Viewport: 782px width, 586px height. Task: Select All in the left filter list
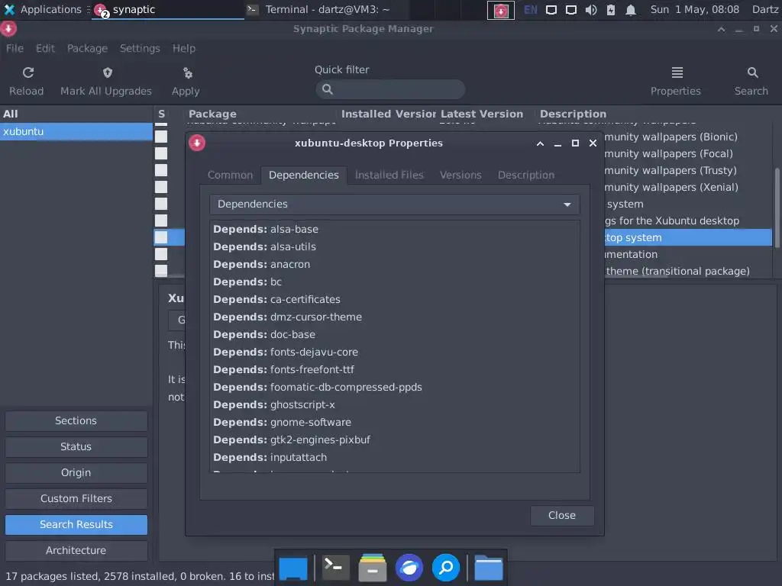click(76, 114)
